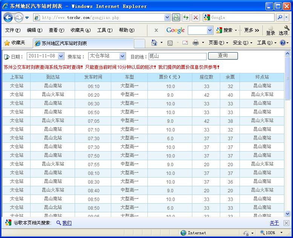Open the address bar URL history dropdown
Screen dimensions: 293x238
coord(167,17)
